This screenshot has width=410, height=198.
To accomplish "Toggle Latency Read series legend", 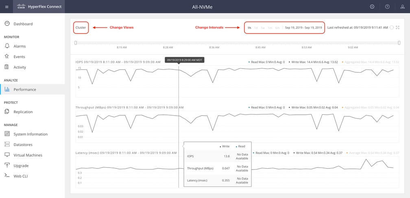I will [x=271, y=153].
